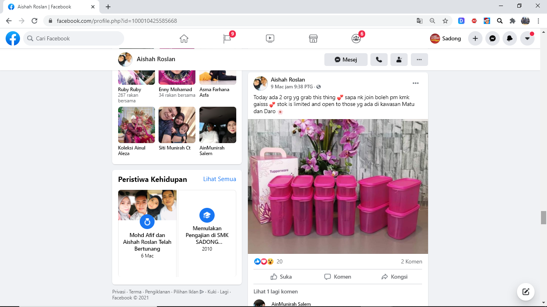
Task: Click the Mesej button
Action: click(x=346, y=60)
